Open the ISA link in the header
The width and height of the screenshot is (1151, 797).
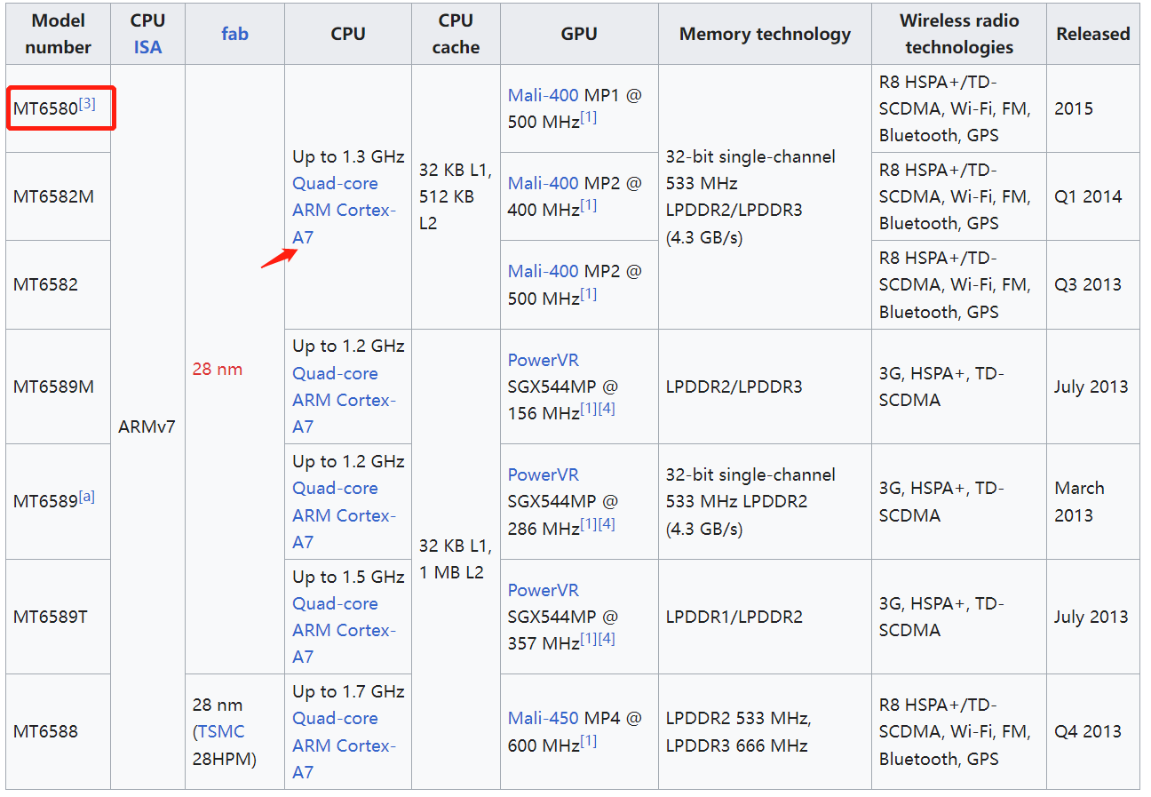147,47
